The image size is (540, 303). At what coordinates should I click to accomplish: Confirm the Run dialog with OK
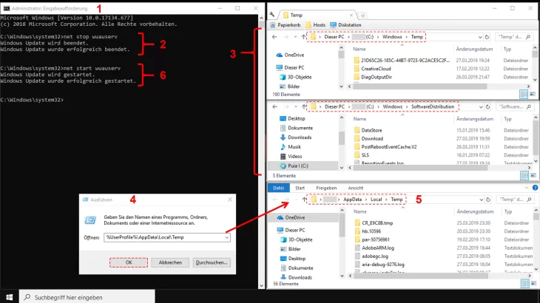129,262
